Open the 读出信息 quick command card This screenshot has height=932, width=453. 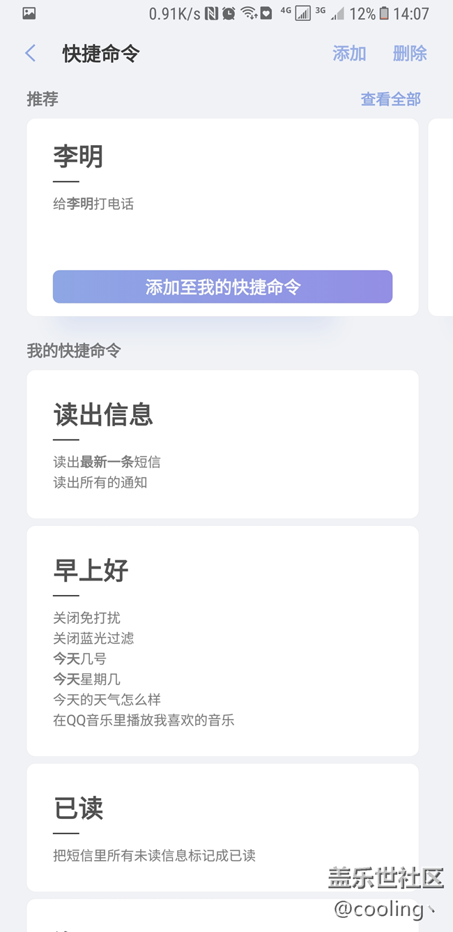222,444
